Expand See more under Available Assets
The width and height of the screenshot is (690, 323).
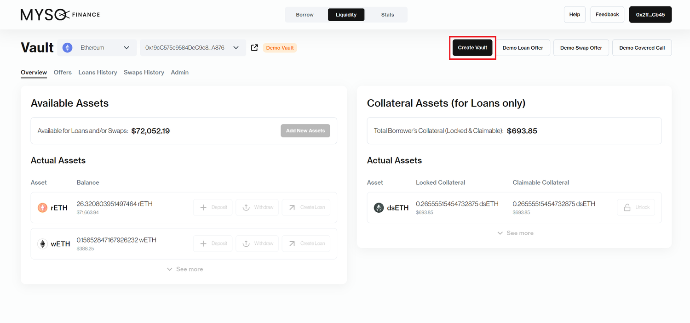(184, 269)
